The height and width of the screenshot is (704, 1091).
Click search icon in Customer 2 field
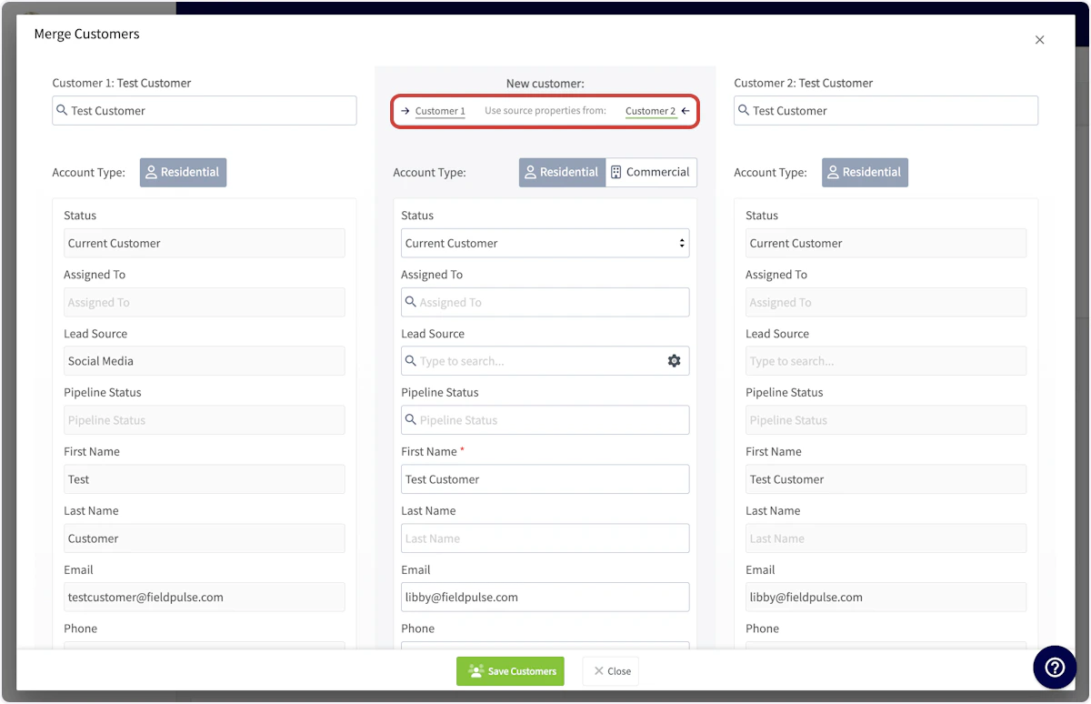(744, 110)
